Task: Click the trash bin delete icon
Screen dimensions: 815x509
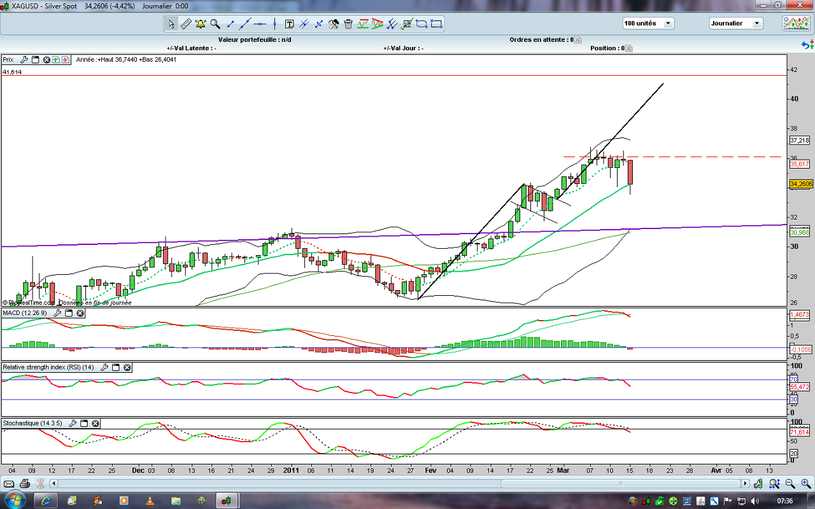Action: click(348, 24)
